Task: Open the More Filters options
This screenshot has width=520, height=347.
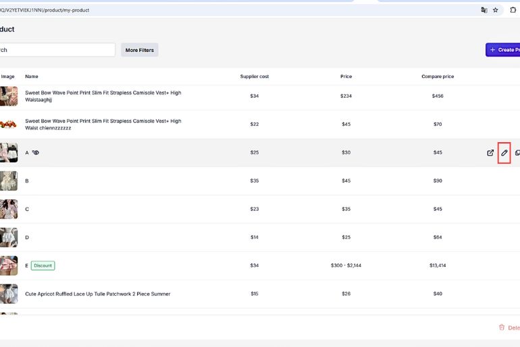Action: (139, 50)
